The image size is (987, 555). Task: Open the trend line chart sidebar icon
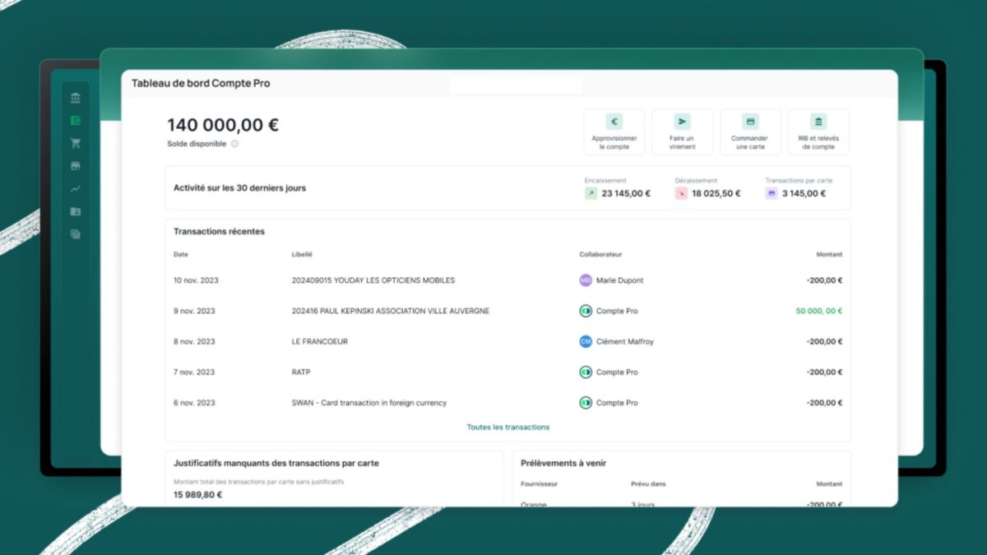[x=76, y=188]
